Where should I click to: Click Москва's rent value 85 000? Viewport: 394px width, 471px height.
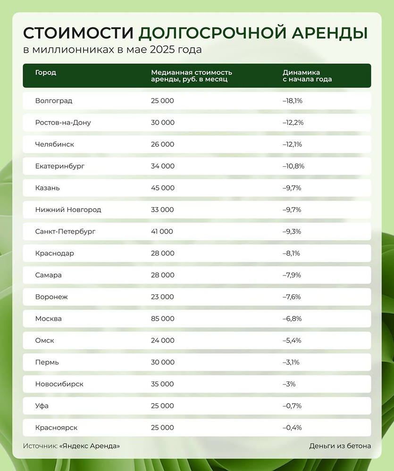coord(163,319)
